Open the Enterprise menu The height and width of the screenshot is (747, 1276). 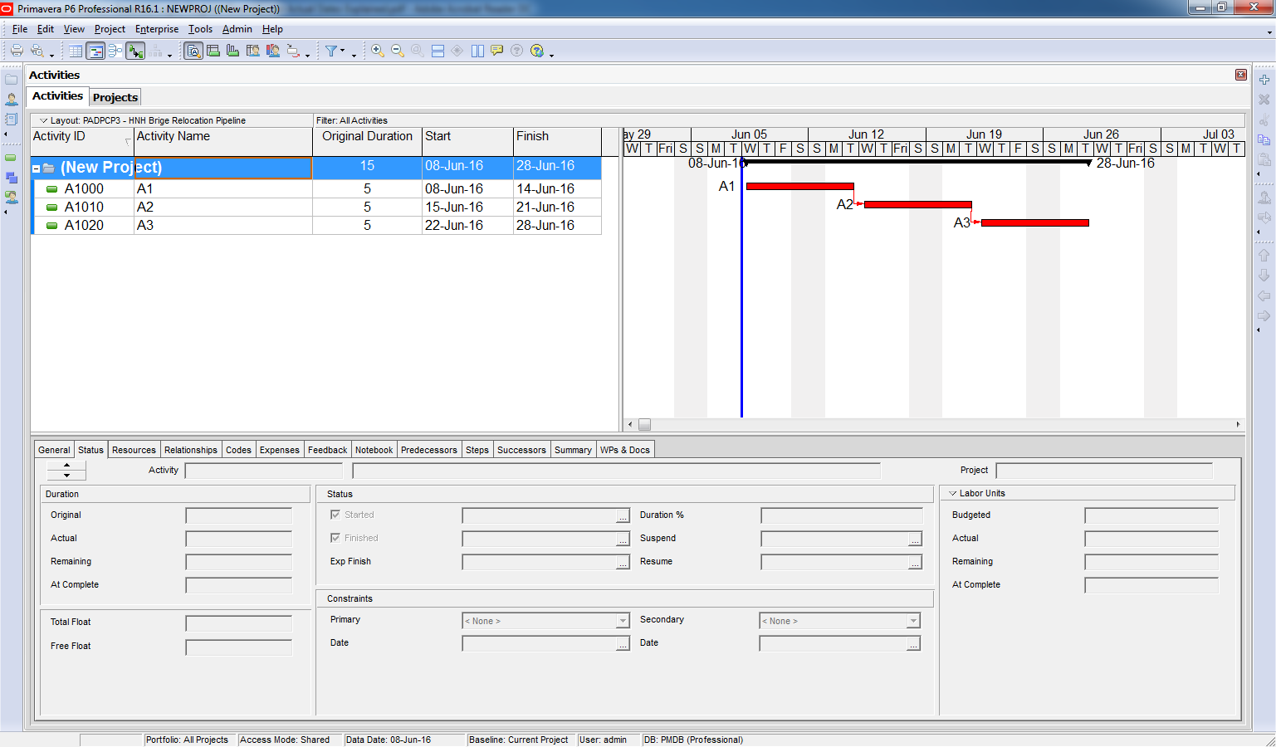pyautogui.click(x=157, y=29)
